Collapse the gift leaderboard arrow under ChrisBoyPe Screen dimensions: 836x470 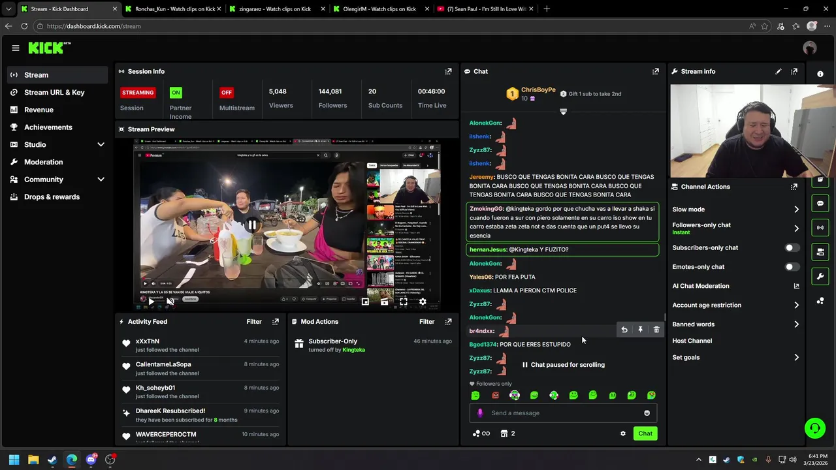click(x=563, y=112)
